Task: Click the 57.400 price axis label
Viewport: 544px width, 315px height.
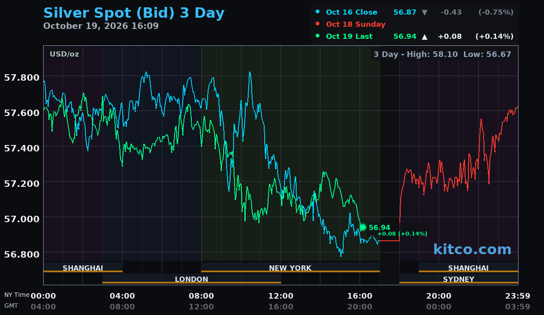Action: 22,148
